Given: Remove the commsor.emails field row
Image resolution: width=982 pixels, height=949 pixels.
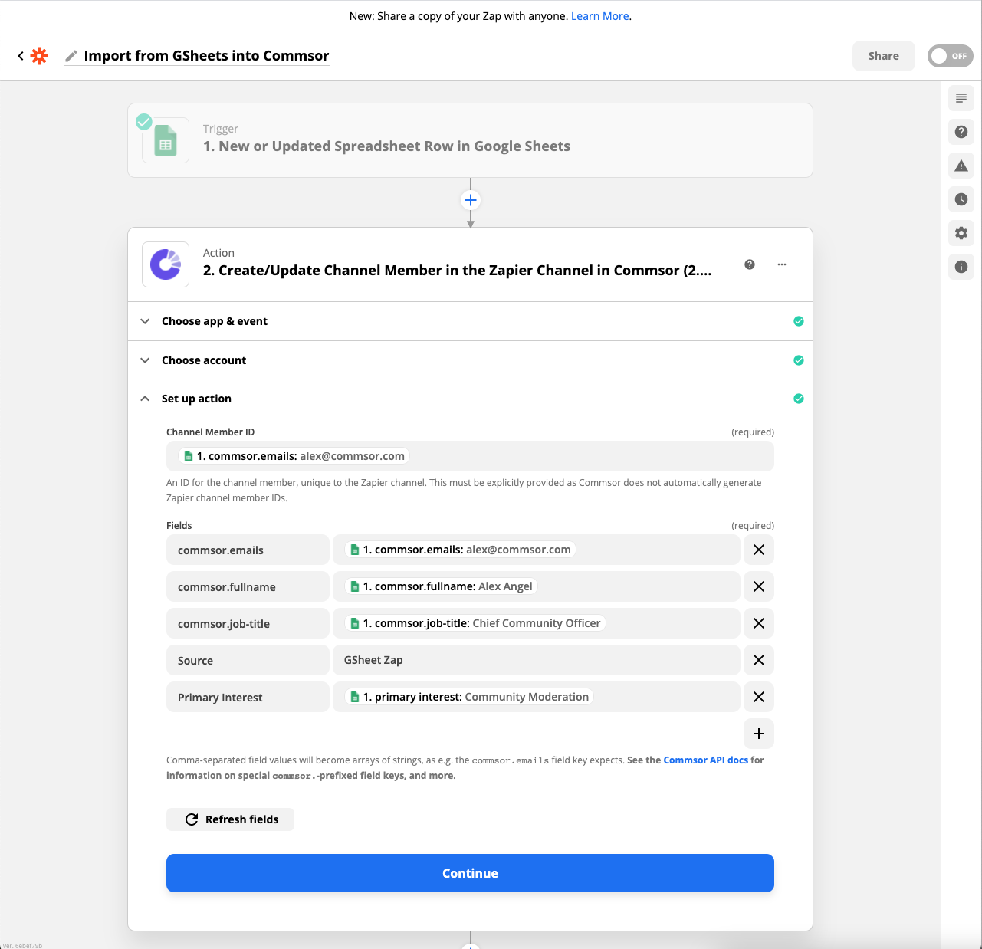Looking at the screenshot, I should (759, 550).
